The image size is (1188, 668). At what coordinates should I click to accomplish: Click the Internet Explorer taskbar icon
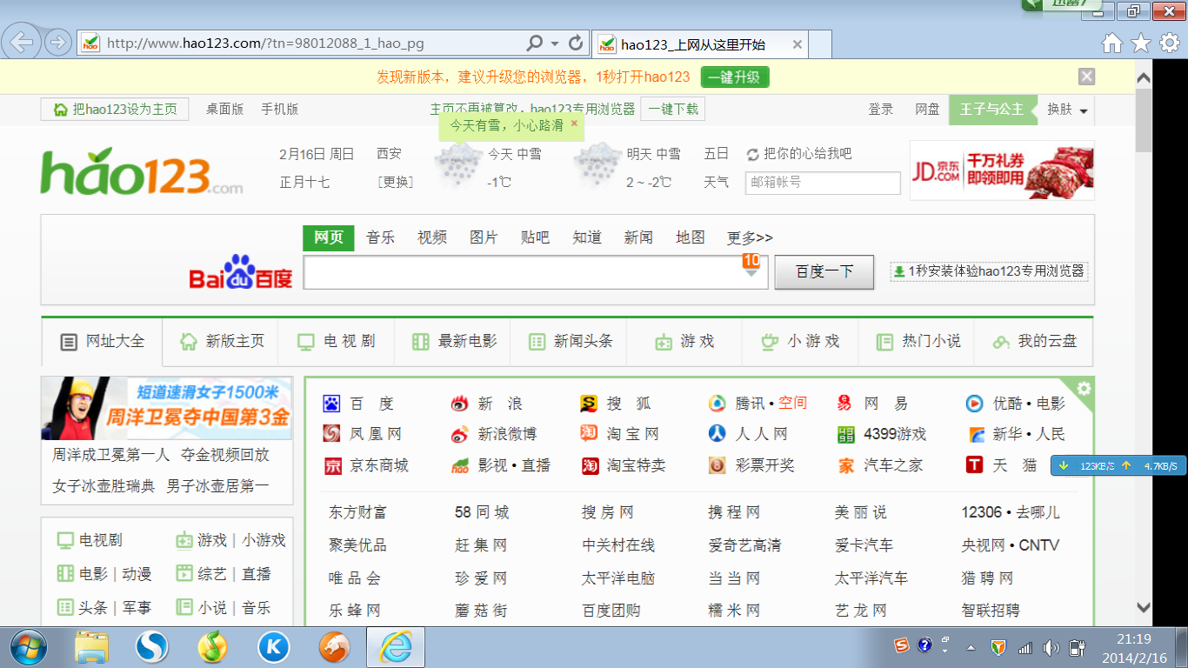point(396,646)
